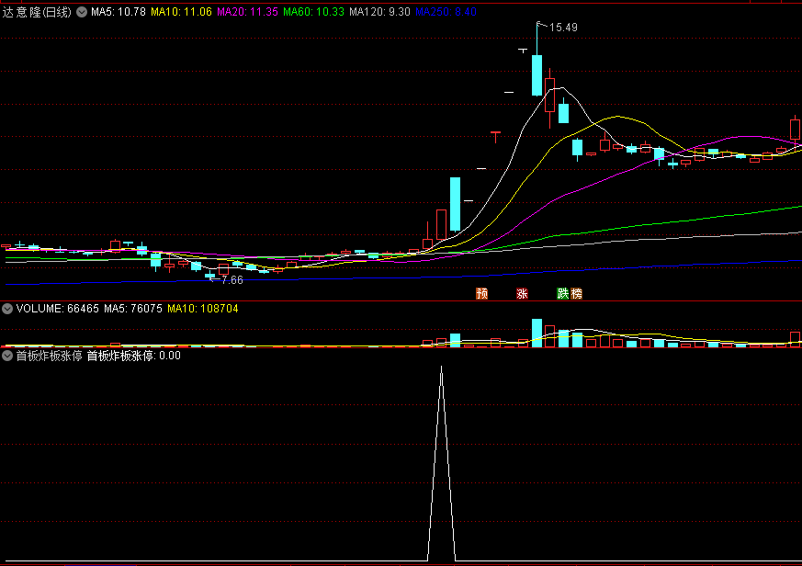Open the dropdown beside 达意隆(日线) title
802x566 pixels.
coord(82,12)
